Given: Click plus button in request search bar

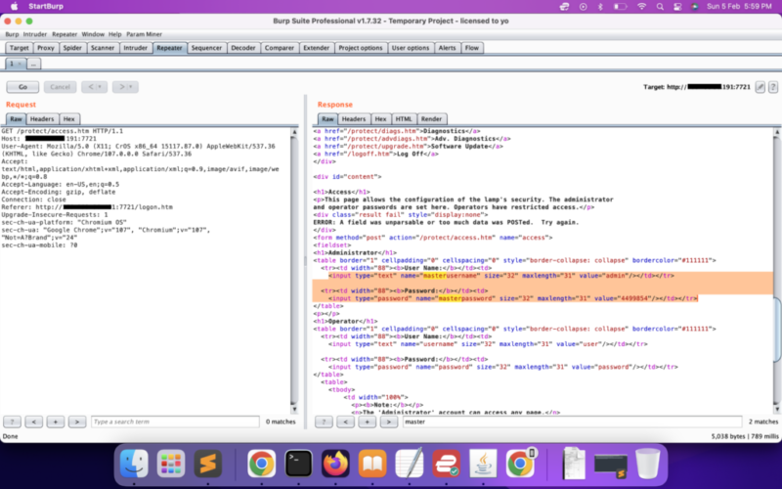Looking at the screenshot, I should click(x=56, y=422).
